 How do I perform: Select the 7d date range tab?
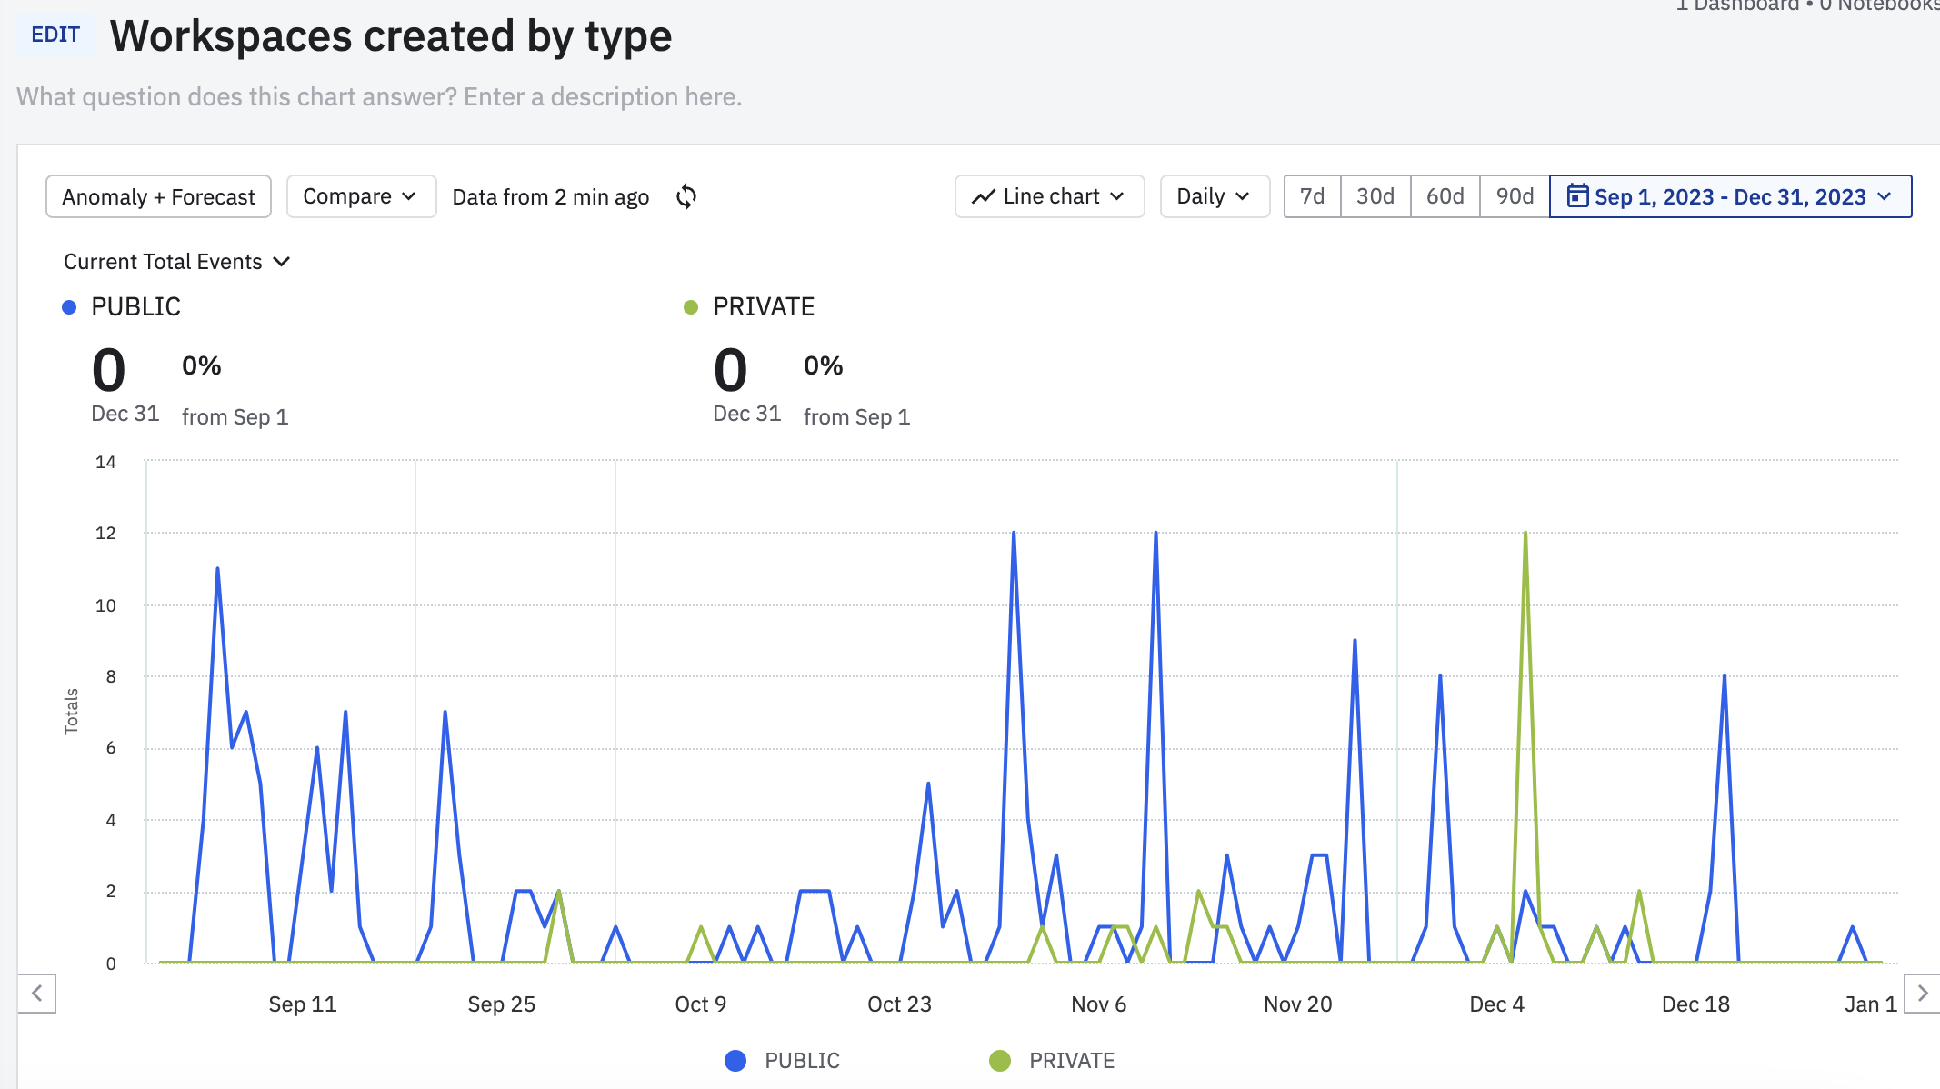pyautogui.click(x=1312, y=196)
